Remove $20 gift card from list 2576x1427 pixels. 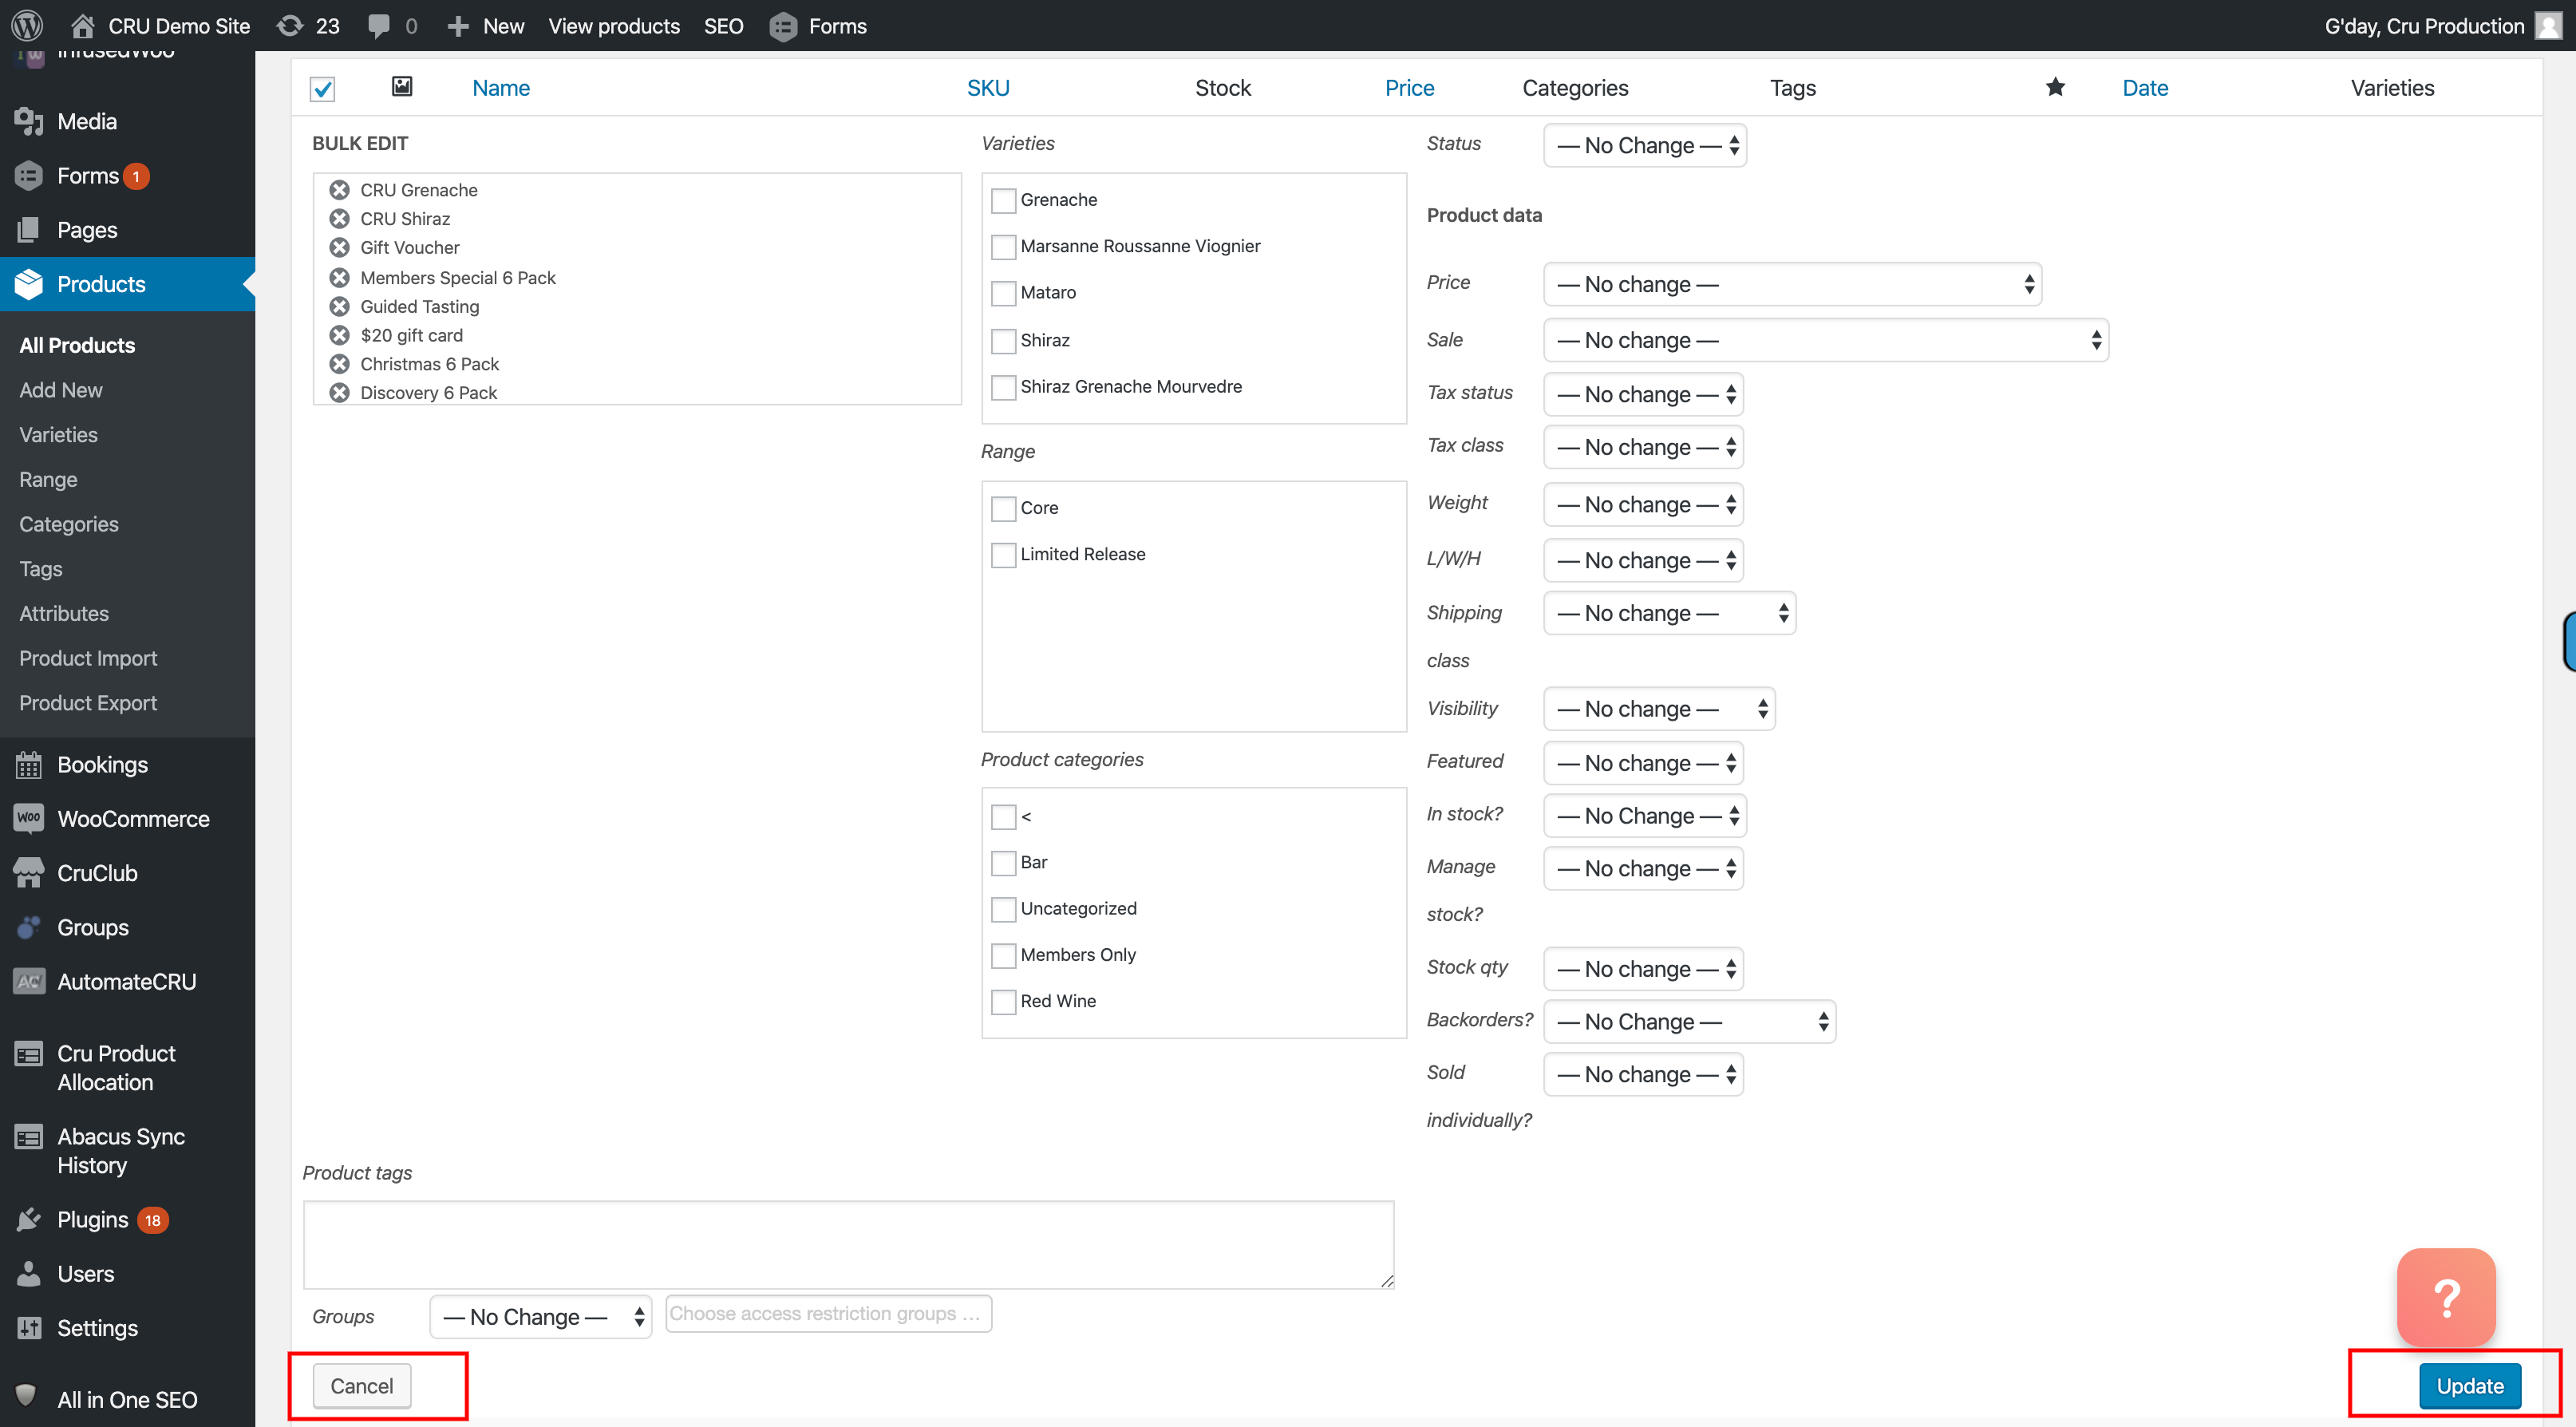pos(340,336)
